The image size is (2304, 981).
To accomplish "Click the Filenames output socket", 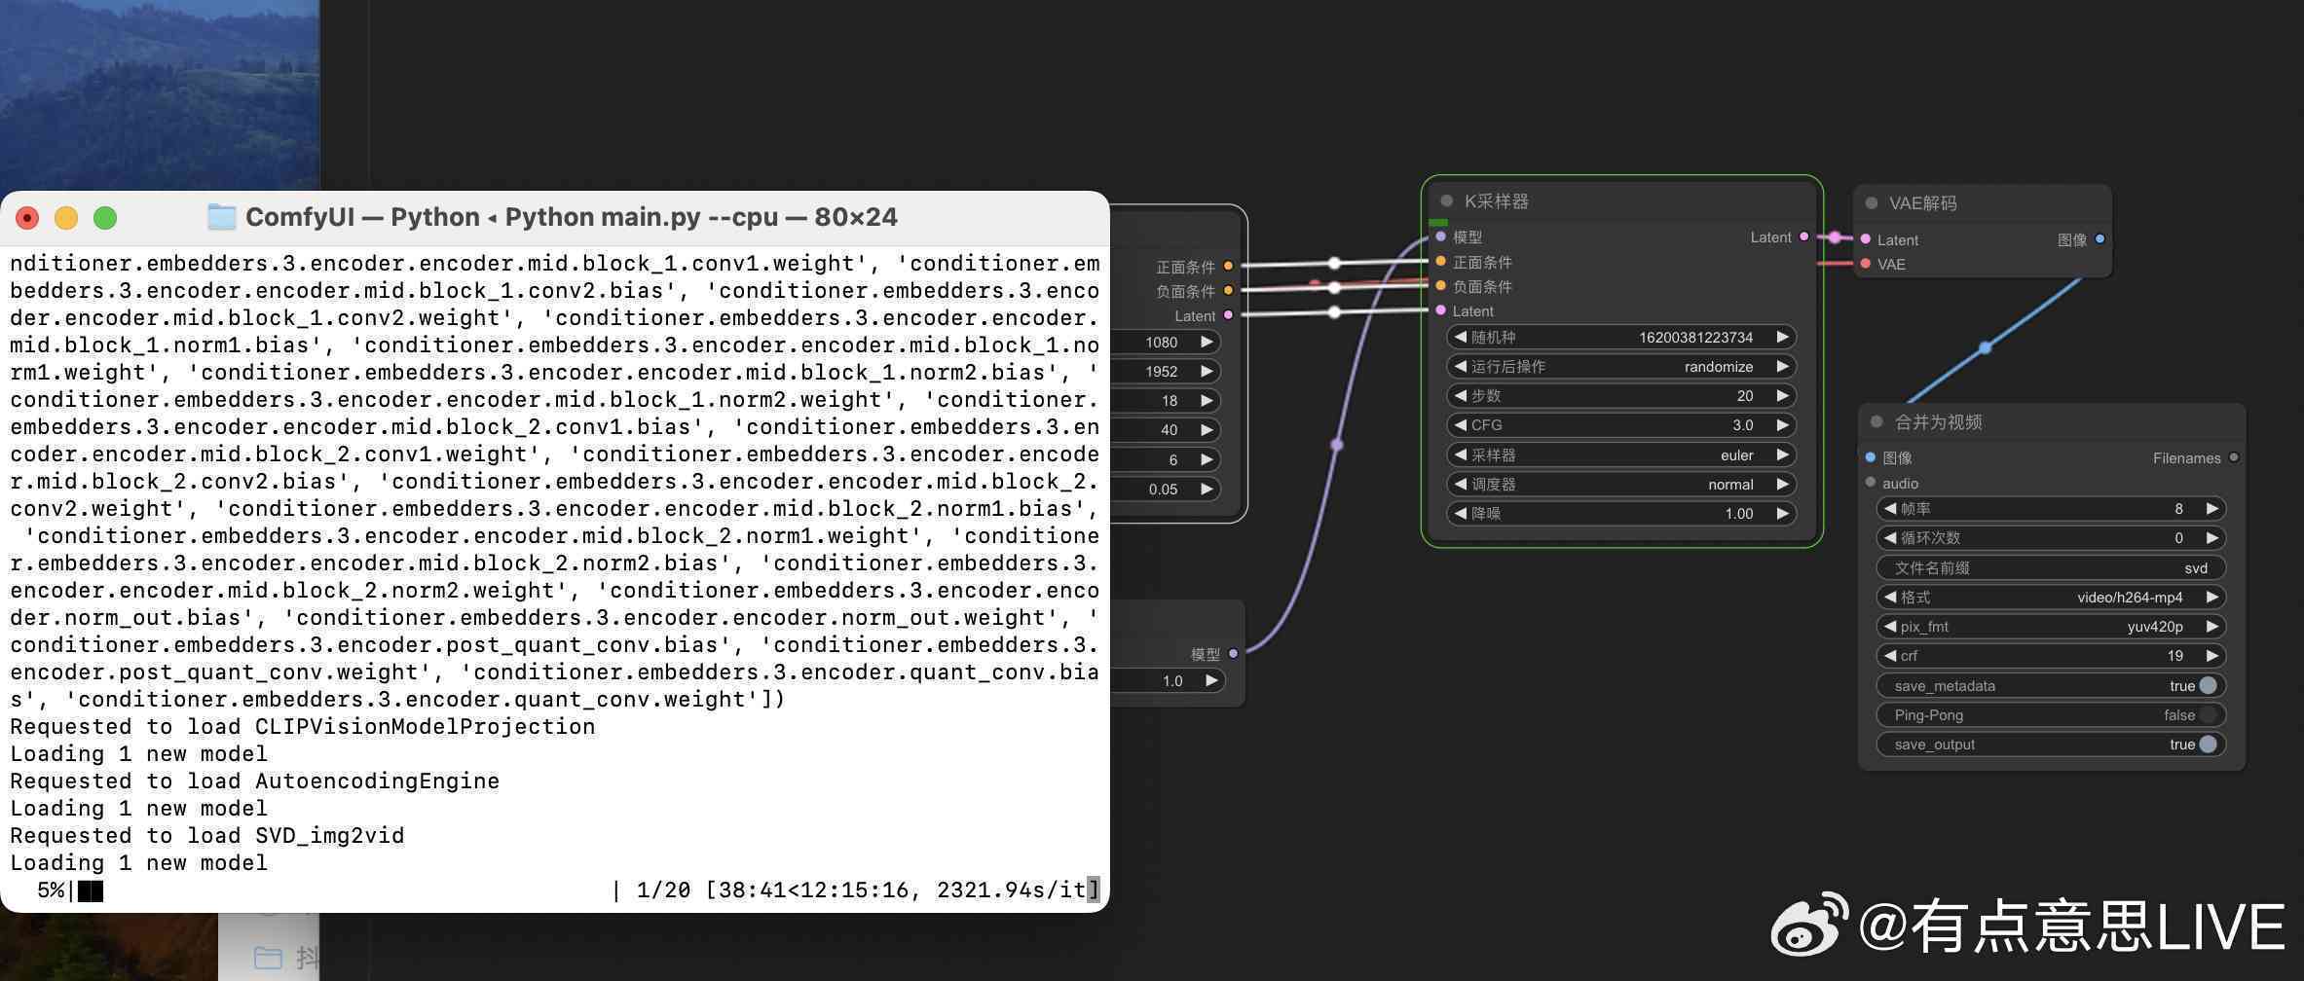I will [2233, 457].
